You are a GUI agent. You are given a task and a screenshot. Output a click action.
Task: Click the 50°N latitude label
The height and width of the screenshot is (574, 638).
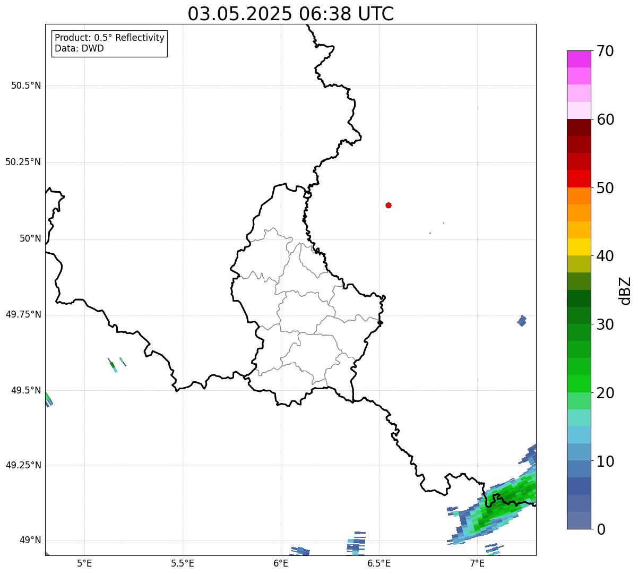point(30,238)
